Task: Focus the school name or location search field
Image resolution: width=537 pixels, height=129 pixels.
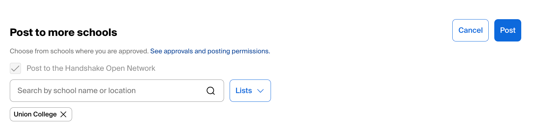Action: click(117, 91)
